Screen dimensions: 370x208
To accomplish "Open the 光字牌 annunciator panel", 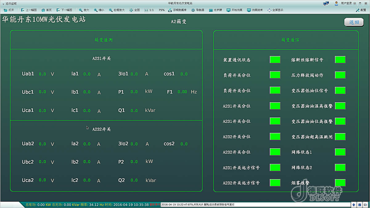I will pyautogui.click(x=215, y=10).
